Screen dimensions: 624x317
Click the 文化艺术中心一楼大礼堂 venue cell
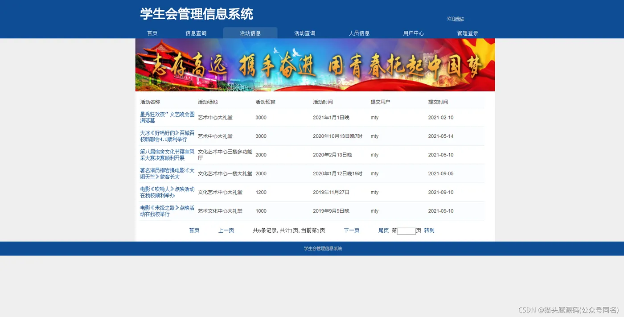click(x=225, y=174)
